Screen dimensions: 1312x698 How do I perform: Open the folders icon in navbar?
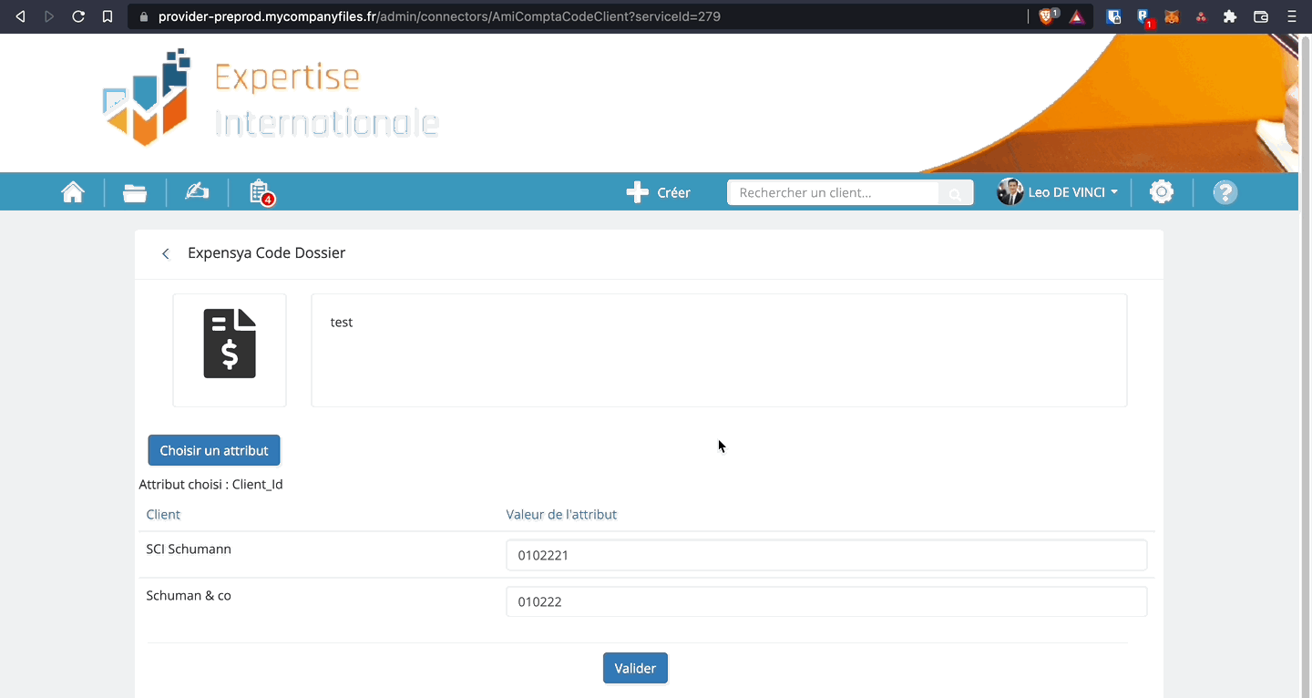135,192
